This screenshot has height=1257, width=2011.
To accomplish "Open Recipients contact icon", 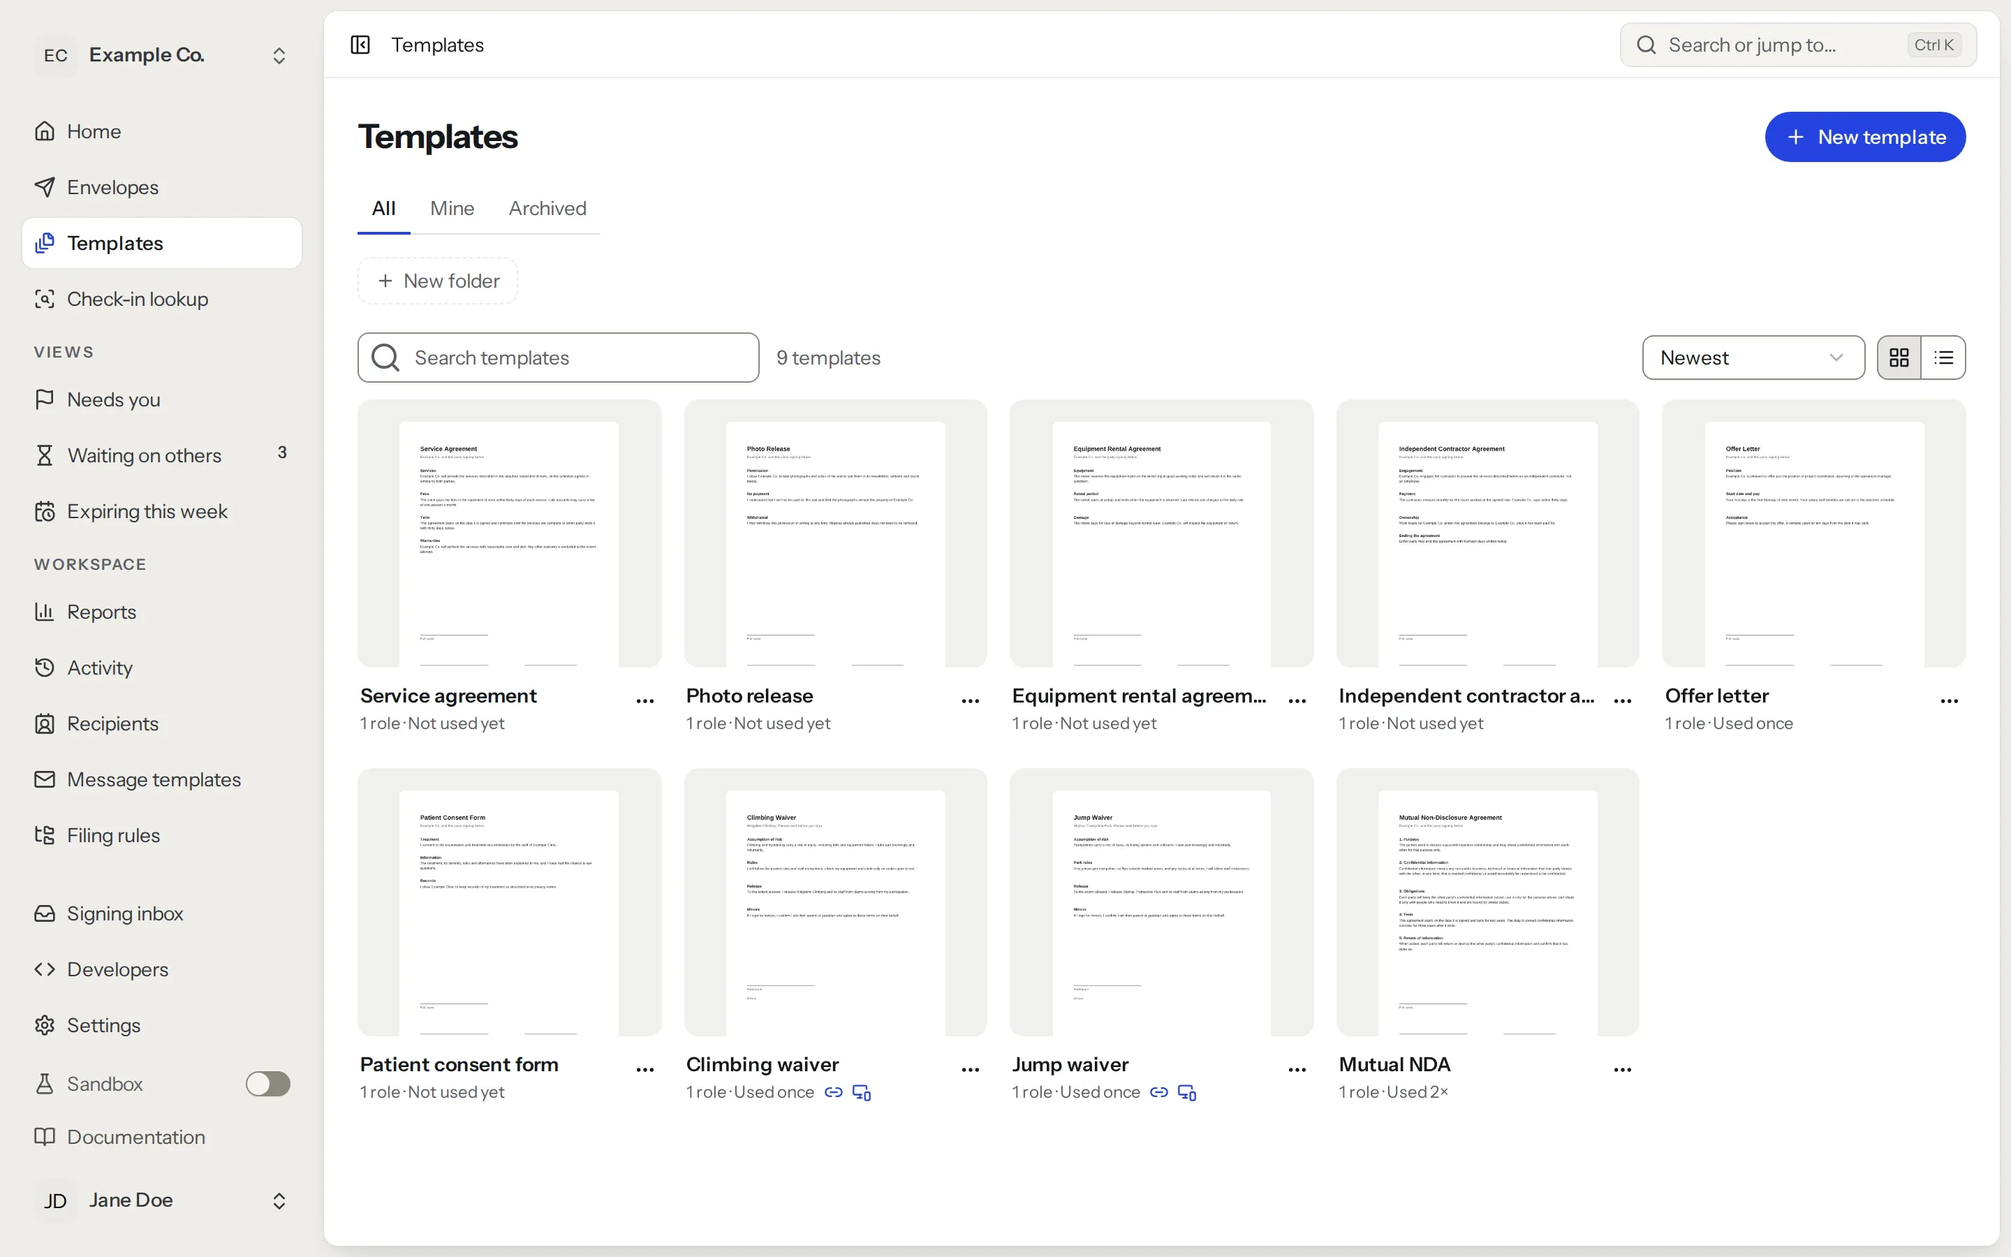I will tap(45, 723).
